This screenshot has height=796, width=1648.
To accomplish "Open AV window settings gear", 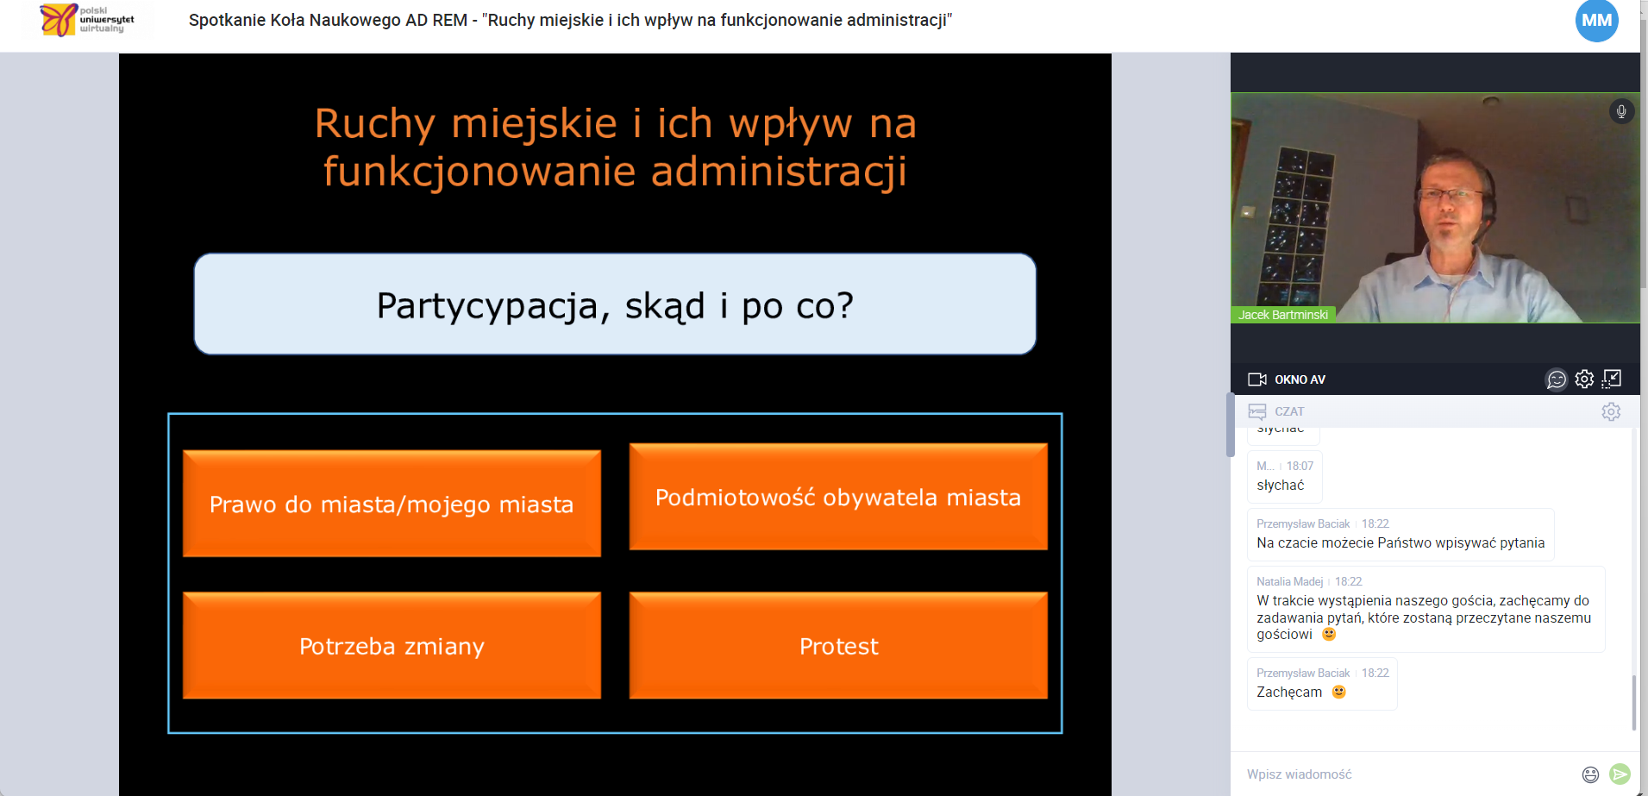I will (x=1584, y=379).
